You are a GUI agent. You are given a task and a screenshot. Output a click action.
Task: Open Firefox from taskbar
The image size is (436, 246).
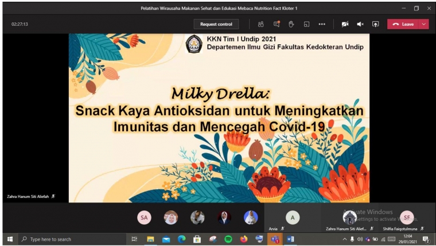[x=244, y=239]
